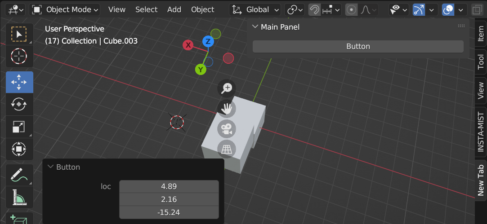Open the Select menu
Viewport: 487px width, 224px height.
coord(146,9)
